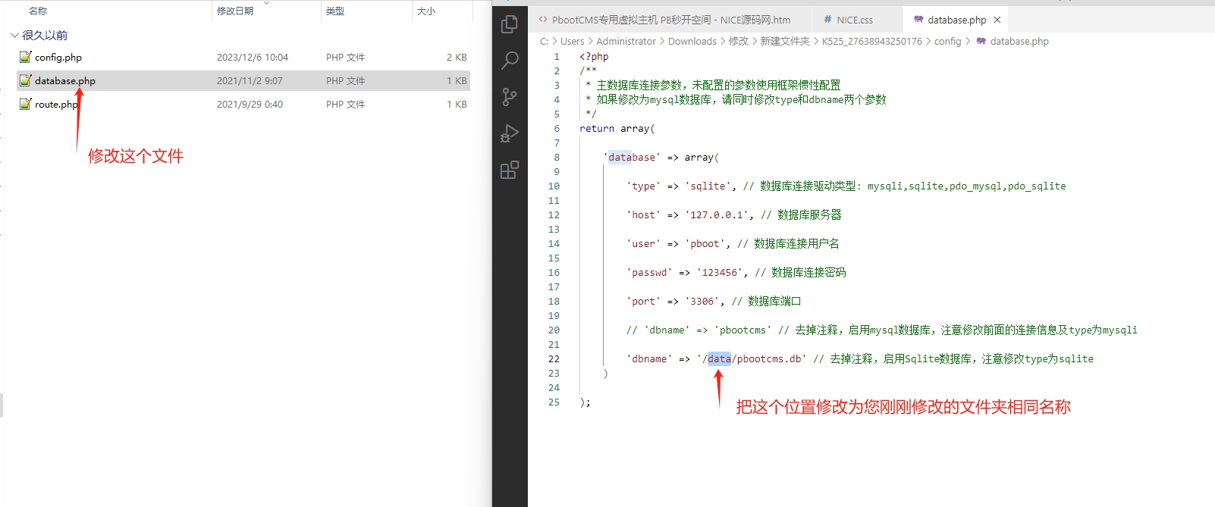Open 修改 breadcrumb segment
This screenshot has height=507, width=1215.
(x=739, y=41)
